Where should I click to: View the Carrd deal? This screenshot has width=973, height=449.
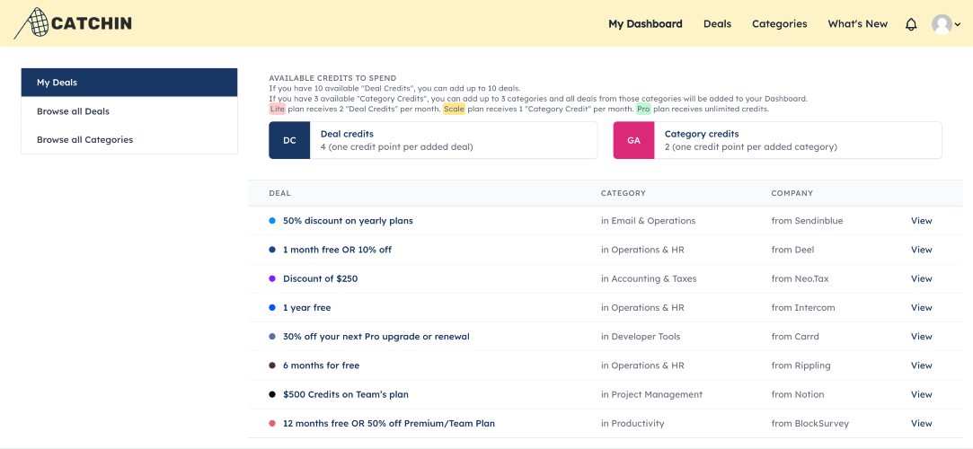coord(921,337)
